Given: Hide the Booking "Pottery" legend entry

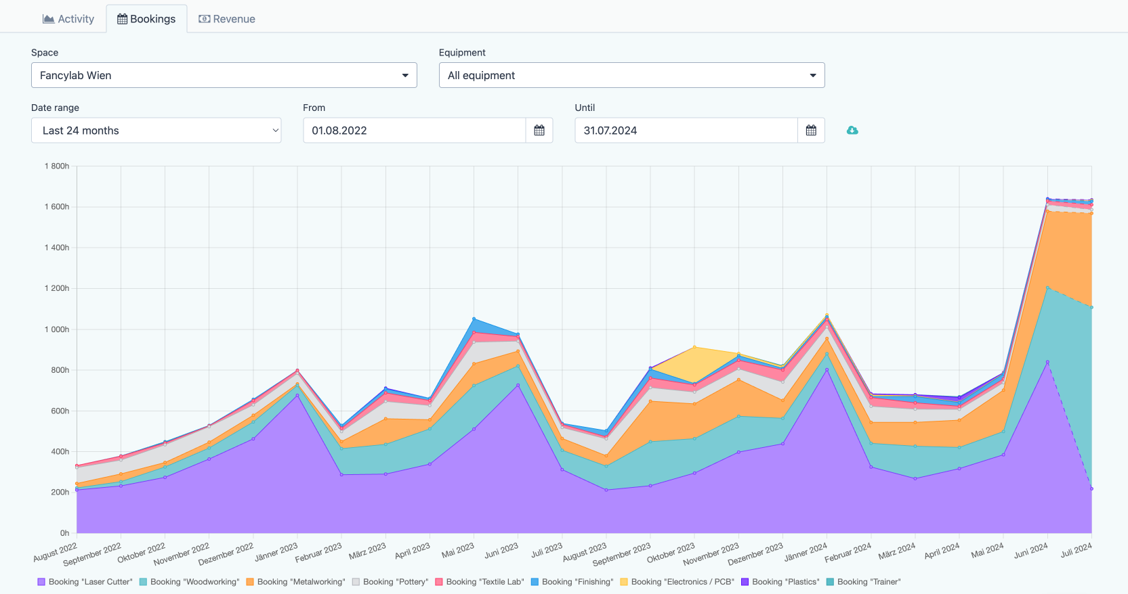Looking at the screenshot, I should coord(390,582).
